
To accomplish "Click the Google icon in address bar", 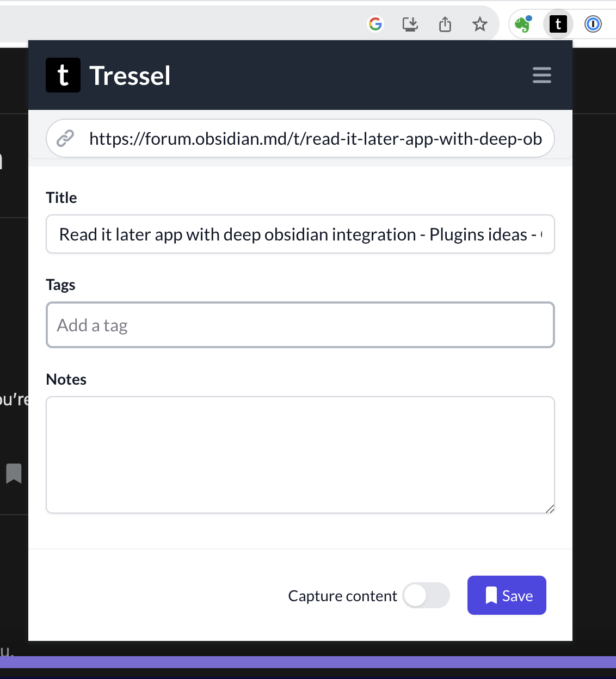I will 375,24.
